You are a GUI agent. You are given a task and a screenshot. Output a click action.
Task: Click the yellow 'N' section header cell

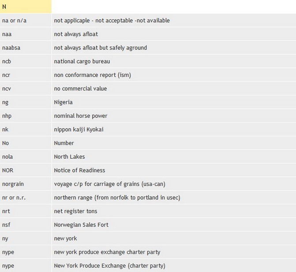pos(26,7)
